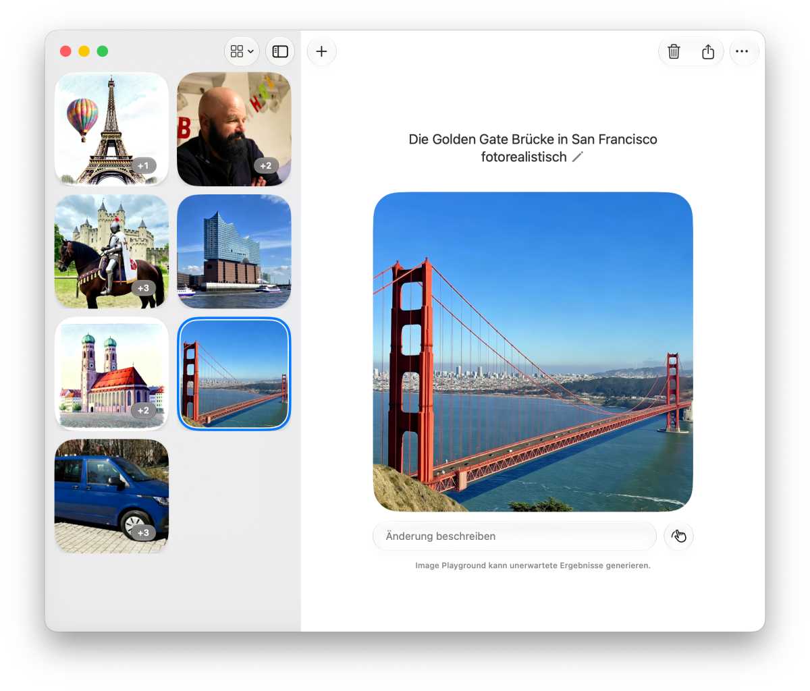Click the Image Playground disclaimer text
Image resolution: width=810 pixels, height=691 pixels.
click(533, 565)
